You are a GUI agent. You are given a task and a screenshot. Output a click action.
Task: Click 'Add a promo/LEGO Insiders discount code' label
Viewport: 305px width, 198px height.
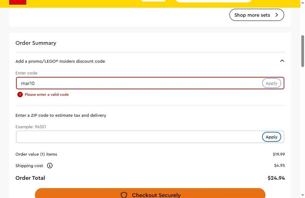(x=60, y=61)
